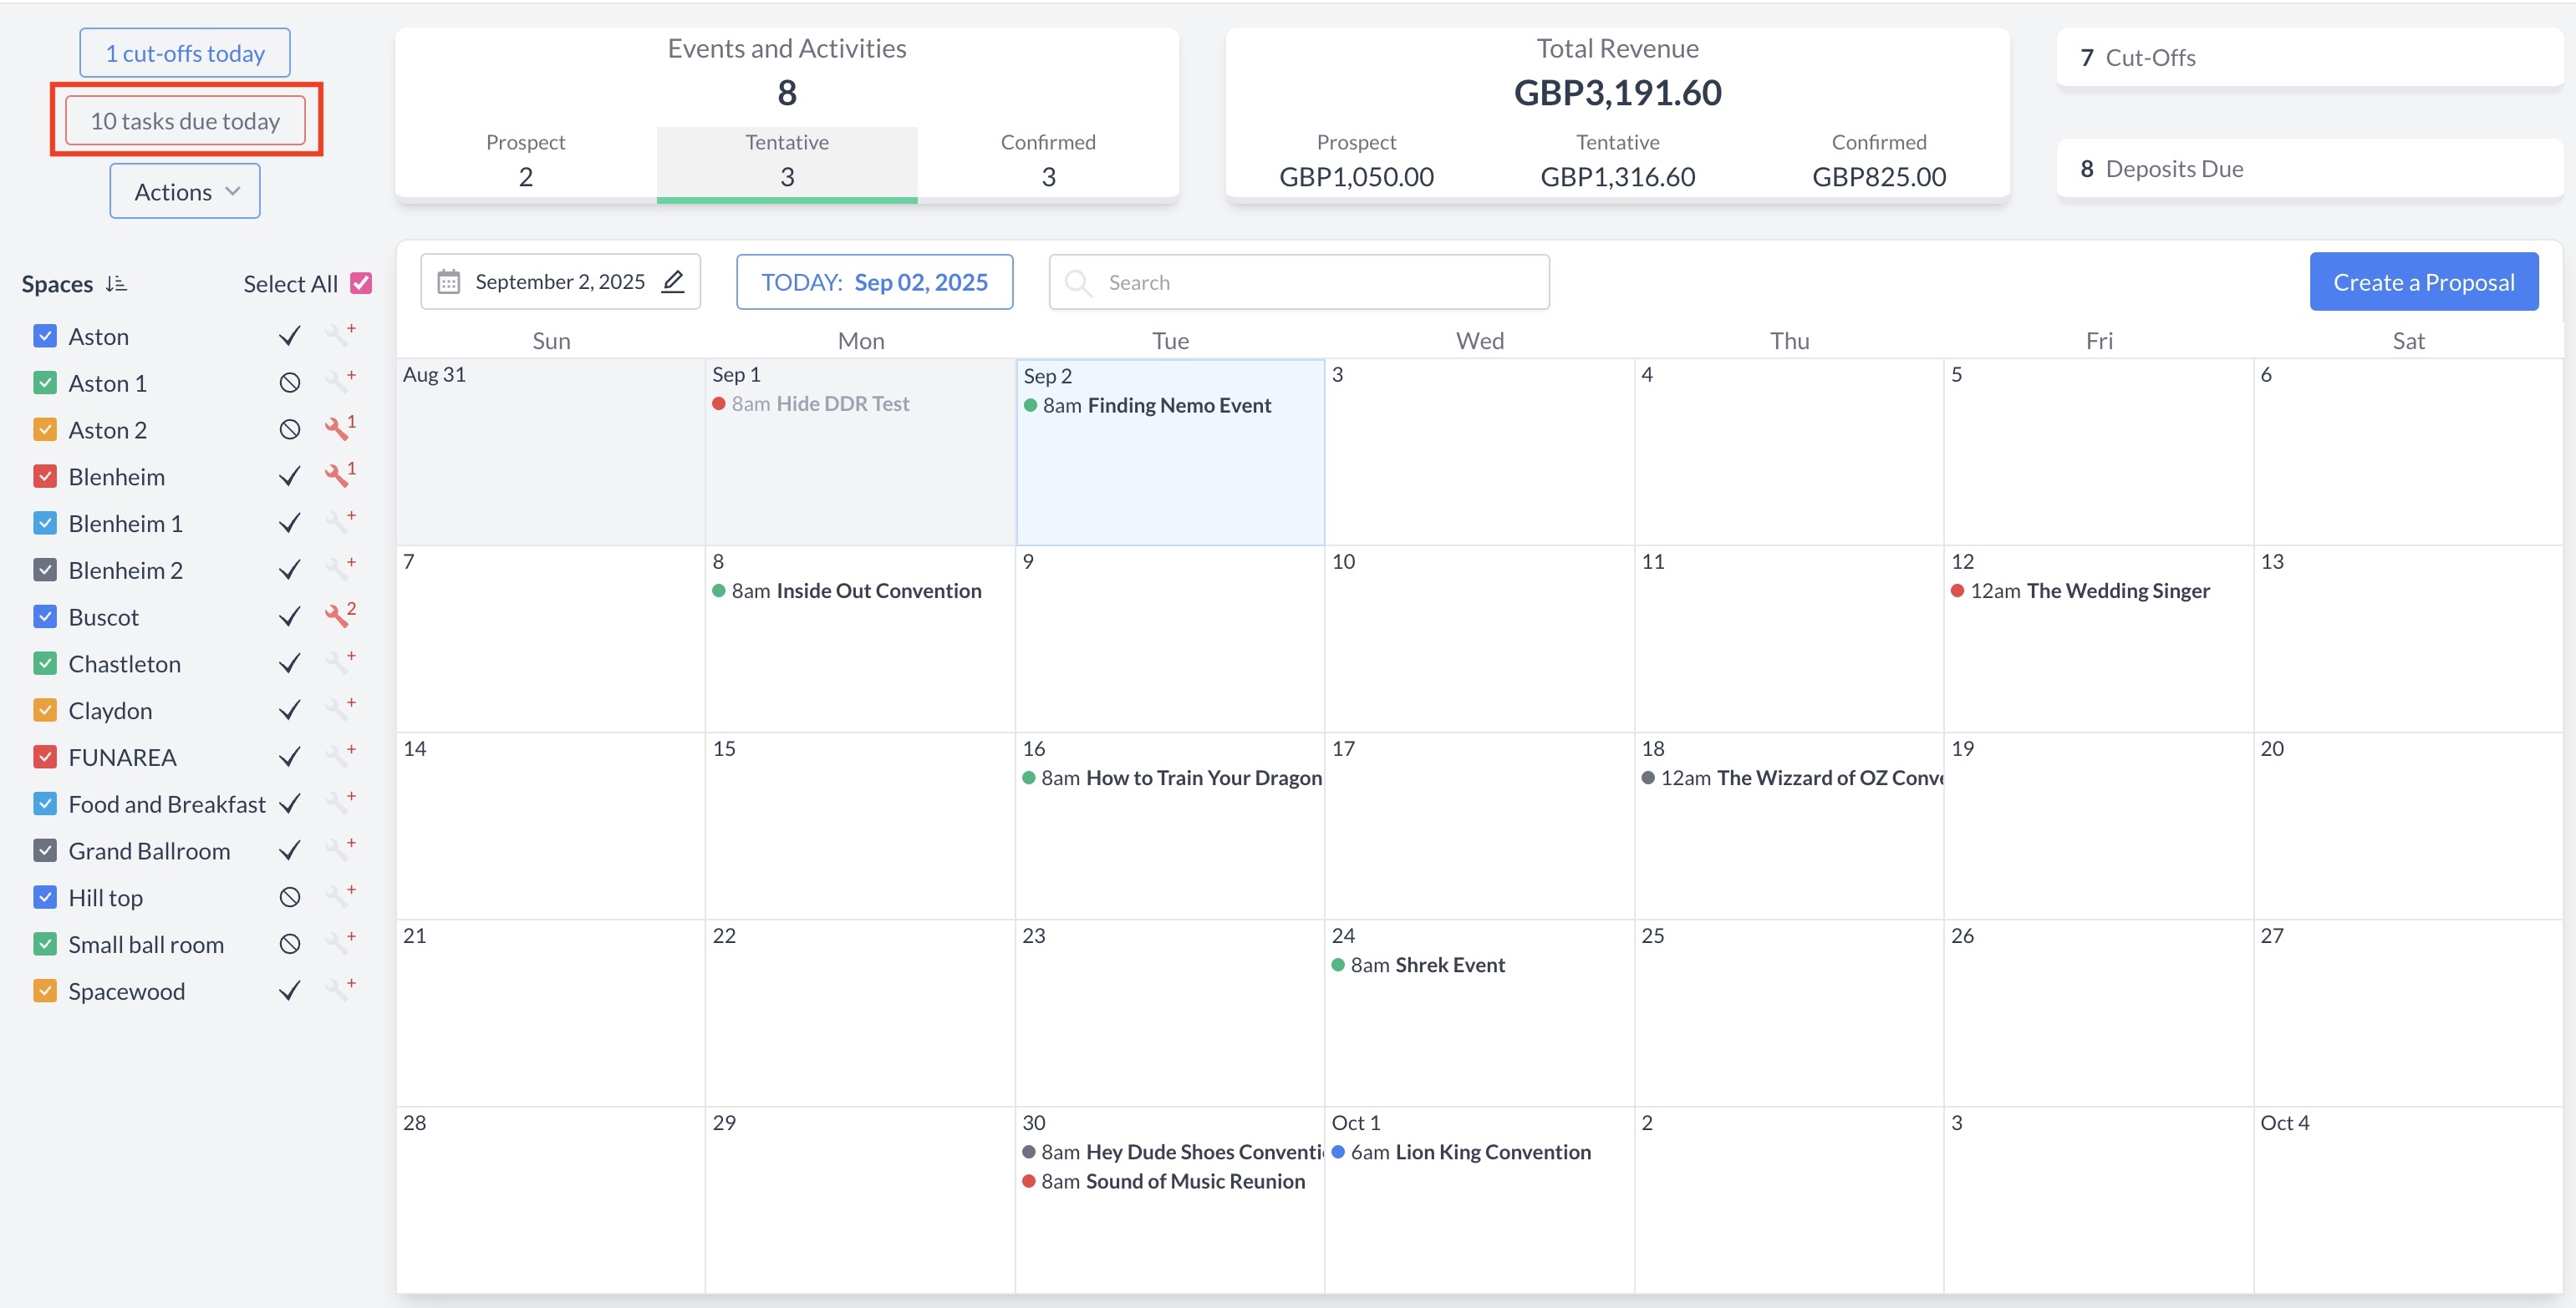Select the Confirmed events tab
This screenshot has height=1308, width=2576.
[x=1047, y=160]
